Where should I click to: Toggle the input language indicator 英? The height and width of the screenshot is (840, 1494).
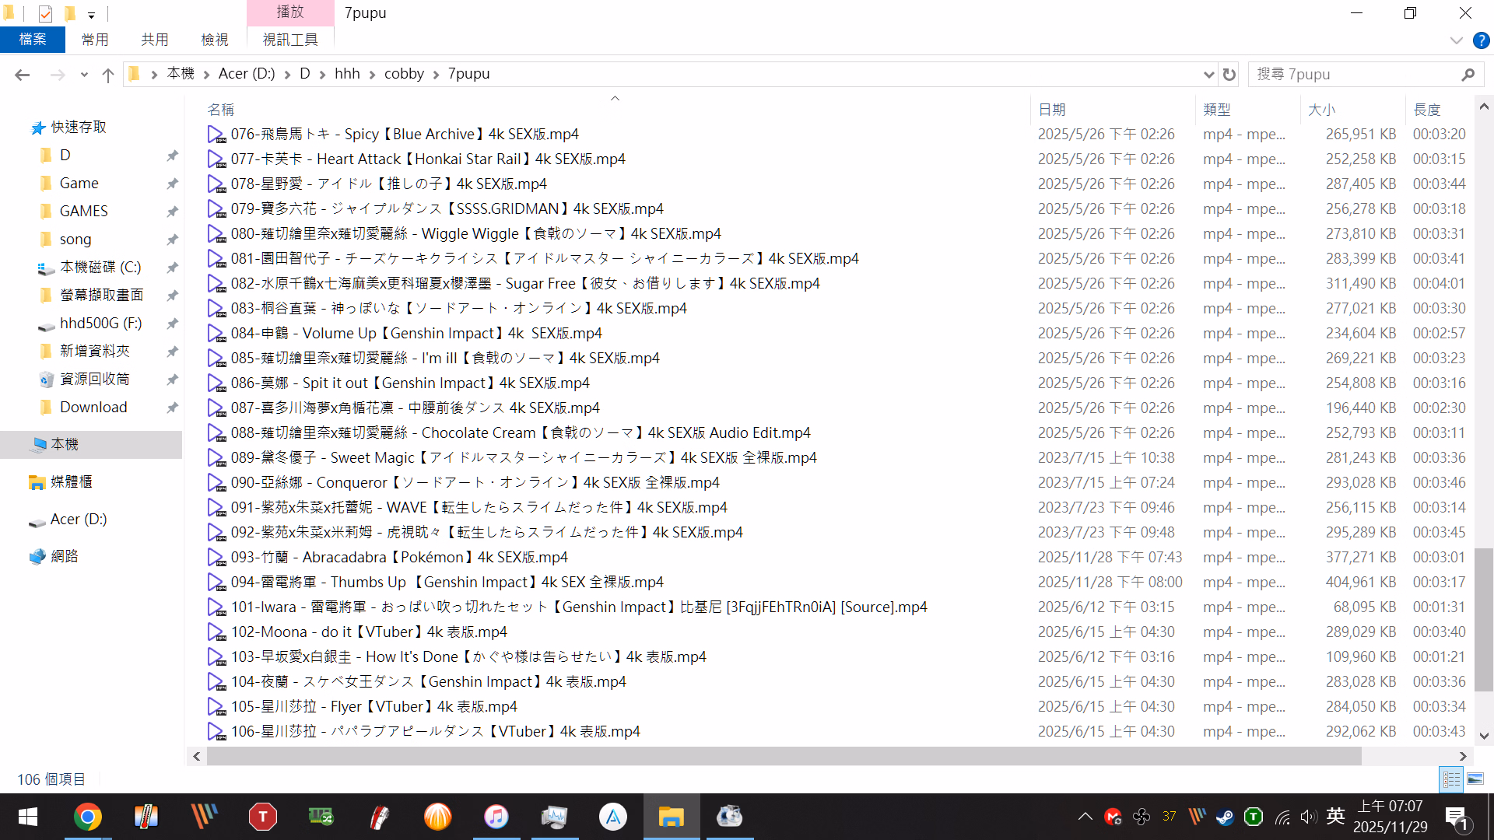pos(1335,816)
